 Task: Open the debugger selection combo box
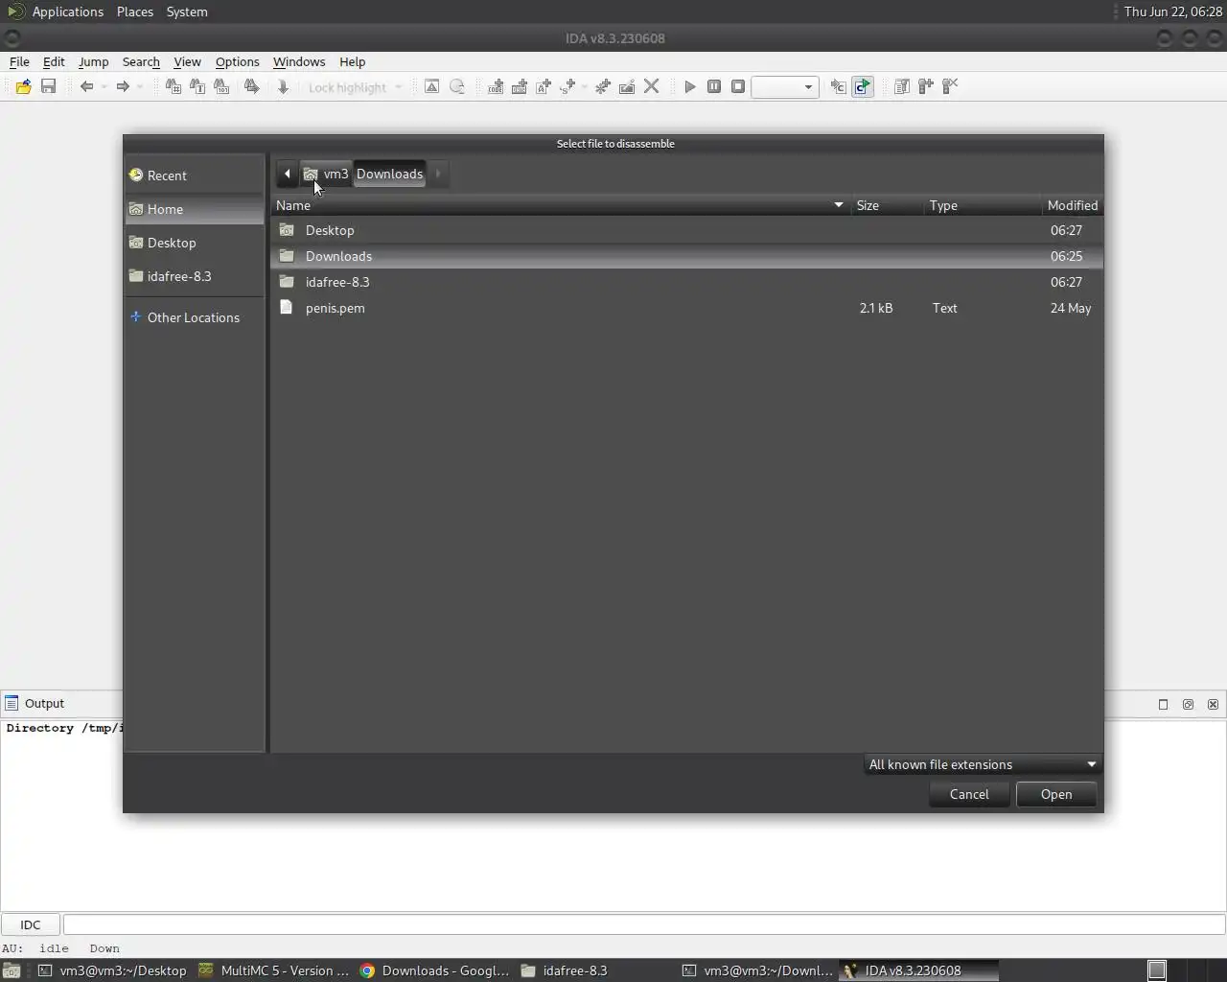tap(785, 87)
